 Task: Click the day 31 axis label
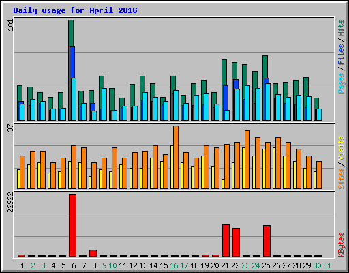pos(327,265)
